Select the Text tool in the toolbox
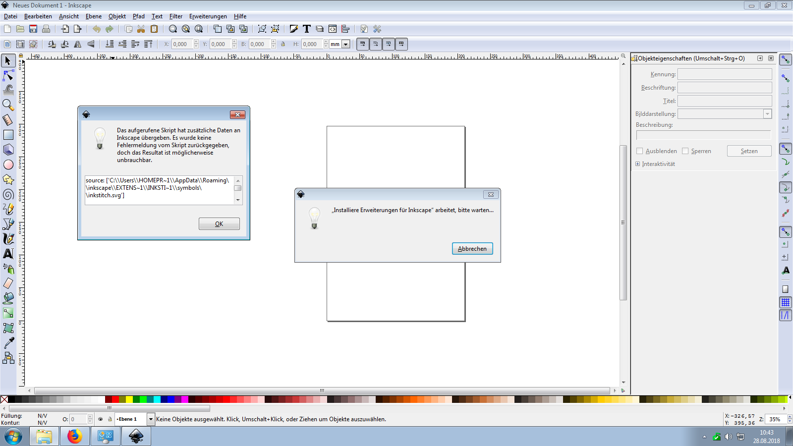This screenshot has height=446, width=793. (x=8, y=254)
